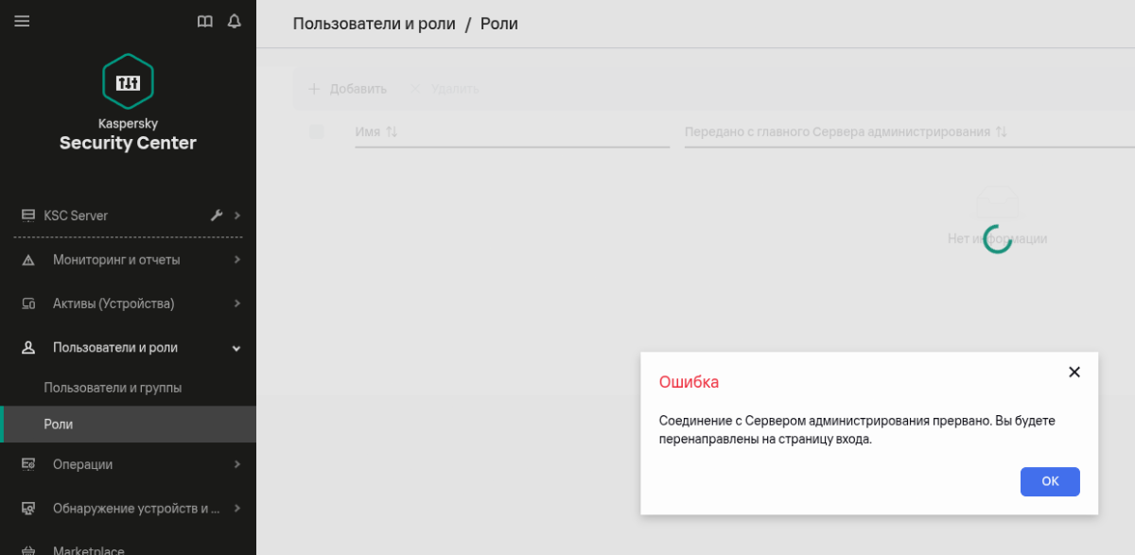Click the plus icon next to Добавить
1135x555 pixels.
coord(315,89)
